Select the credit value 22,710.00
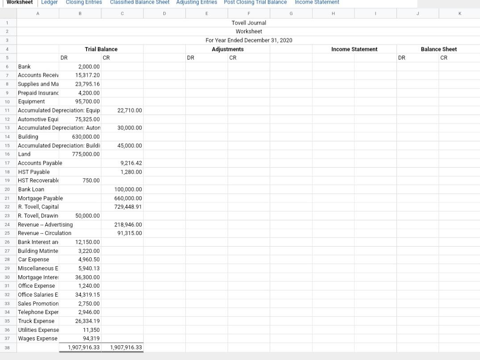 pyautogui.click(x=122, y=111)
